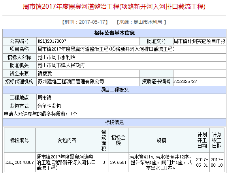Image resolution: width=228 pixels, height=173 pixels.
Task: Click the 项目名称 label cell
Action: tap(19, 49)
